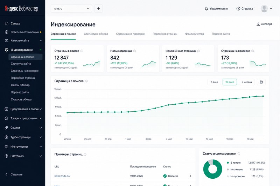Screen dimensions: 280x186
Task: Click the indexing status donut chart
Action: click(x=213, y=169)
